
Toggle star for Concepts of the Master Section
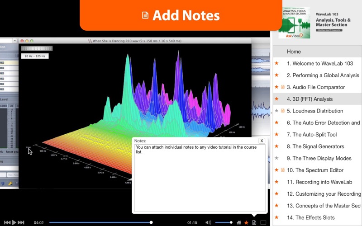[x=276, y=206]
